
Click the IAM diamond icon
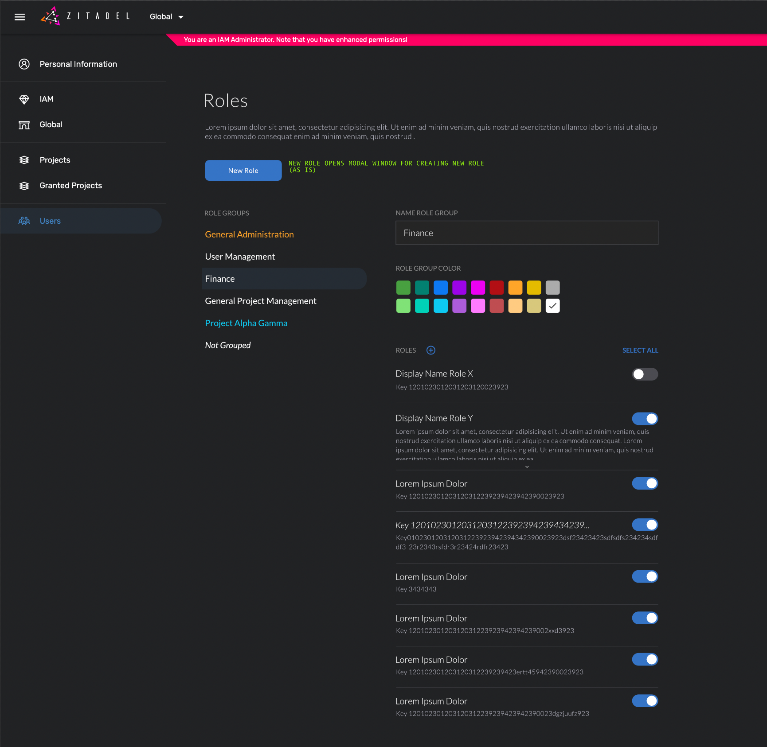[x=24, y=99]
